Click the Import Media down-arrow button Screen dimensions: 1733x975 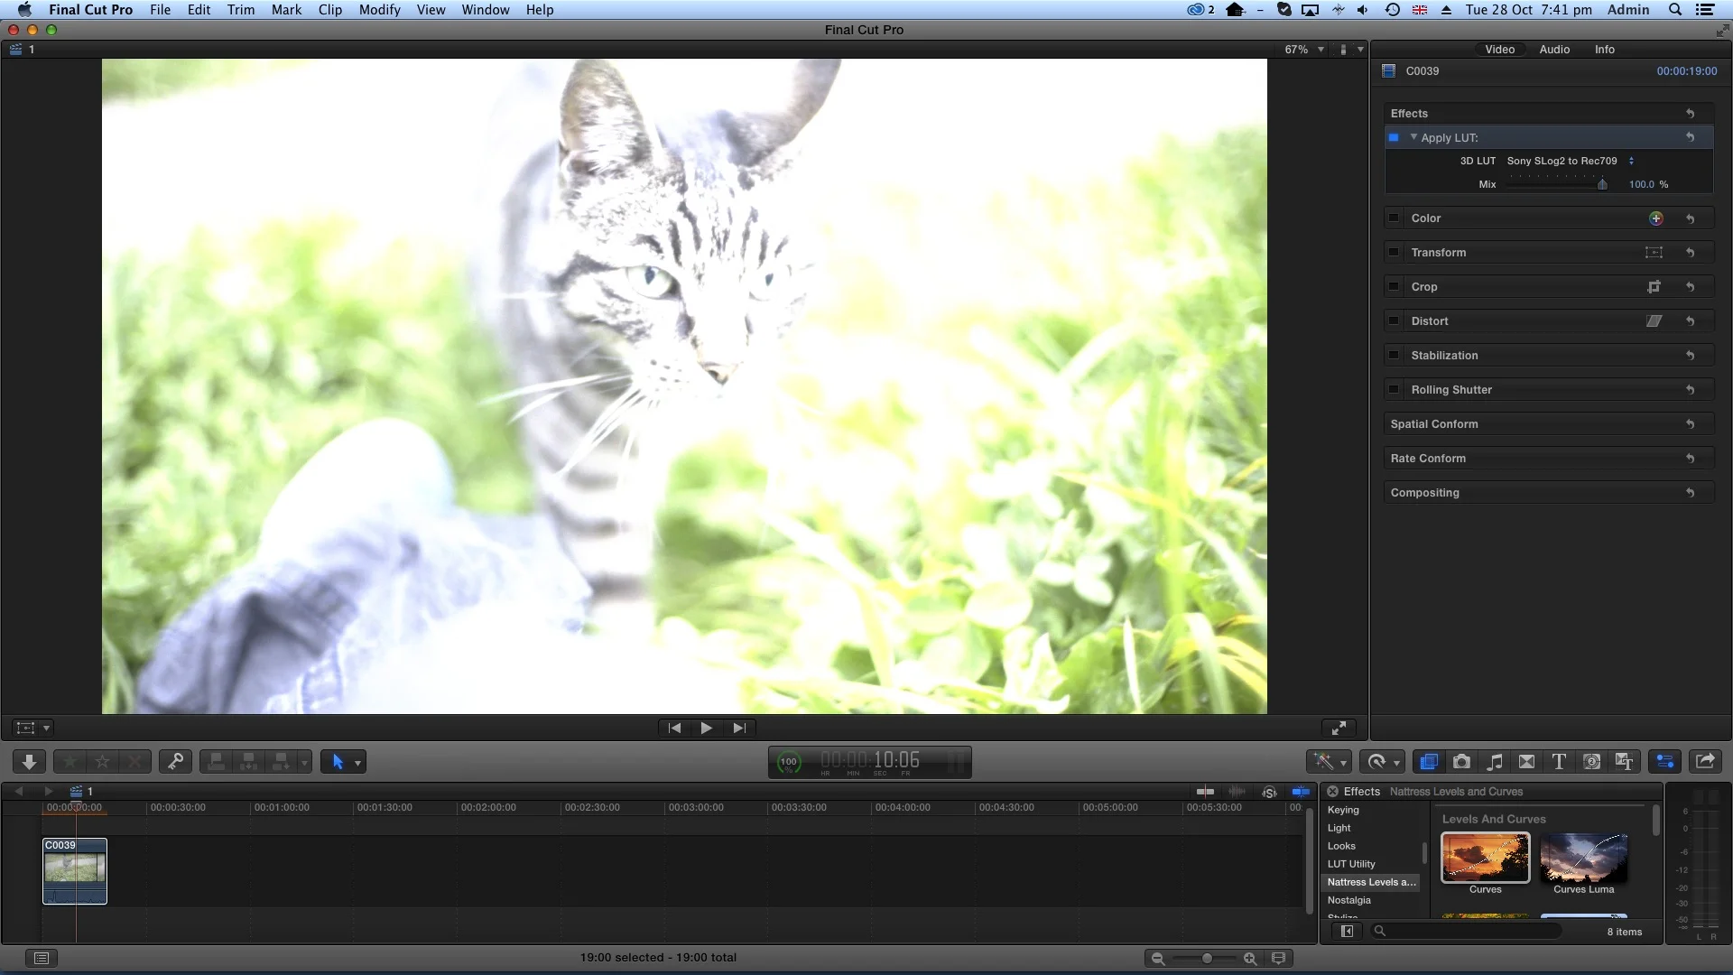[x=29, y=762]
